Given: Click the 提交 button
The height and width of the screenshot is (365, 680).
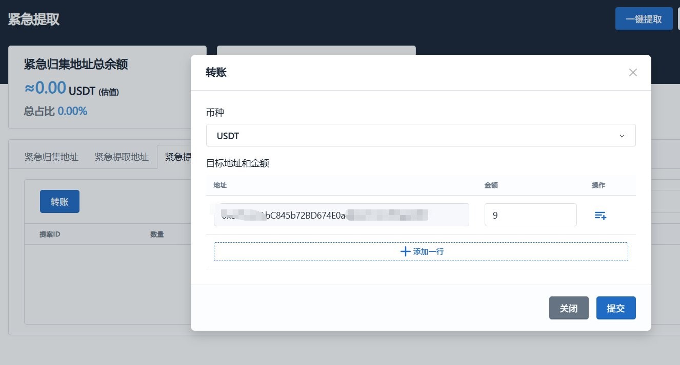Looking at the screenshot, I should [x=616, y=308].
